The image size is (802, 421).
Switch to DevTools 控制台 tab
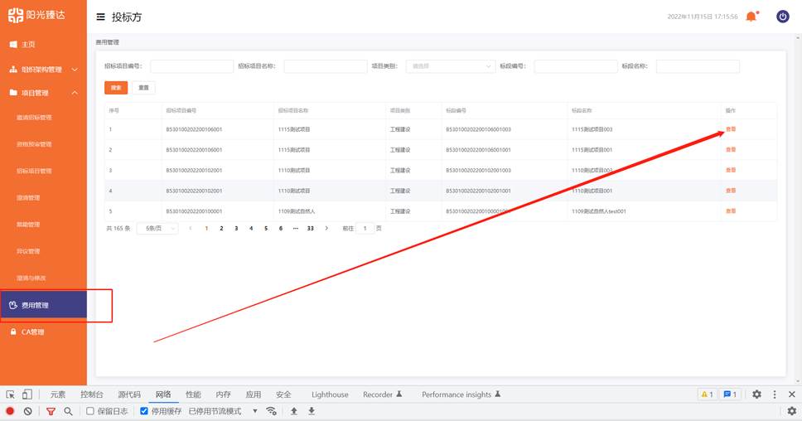click(92, 394)
